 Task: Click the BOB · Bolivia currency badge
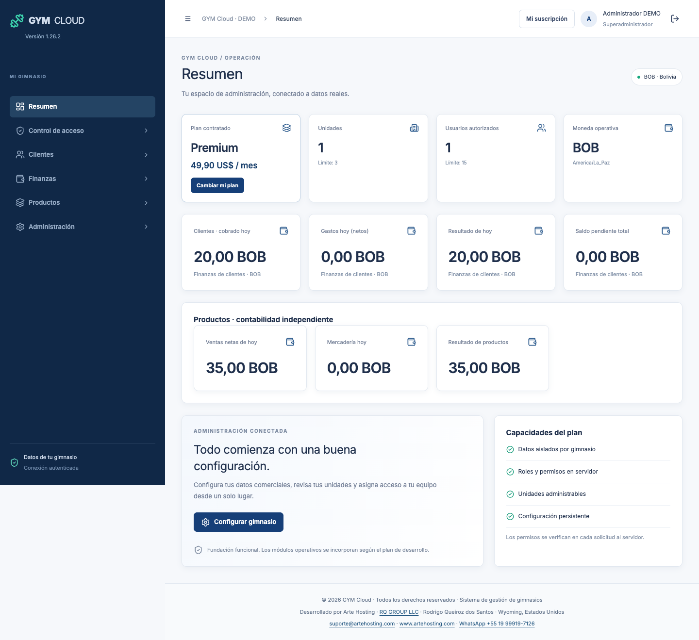(657, 77)
